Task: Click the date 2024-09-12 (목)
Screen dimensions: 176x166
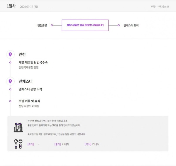Action: coord(29,7)
